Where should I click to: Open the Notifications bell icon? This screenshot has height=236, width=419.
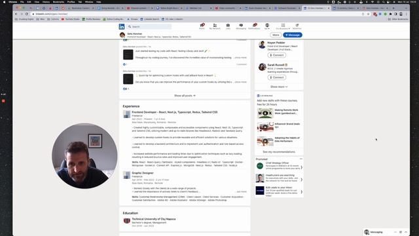254,26
